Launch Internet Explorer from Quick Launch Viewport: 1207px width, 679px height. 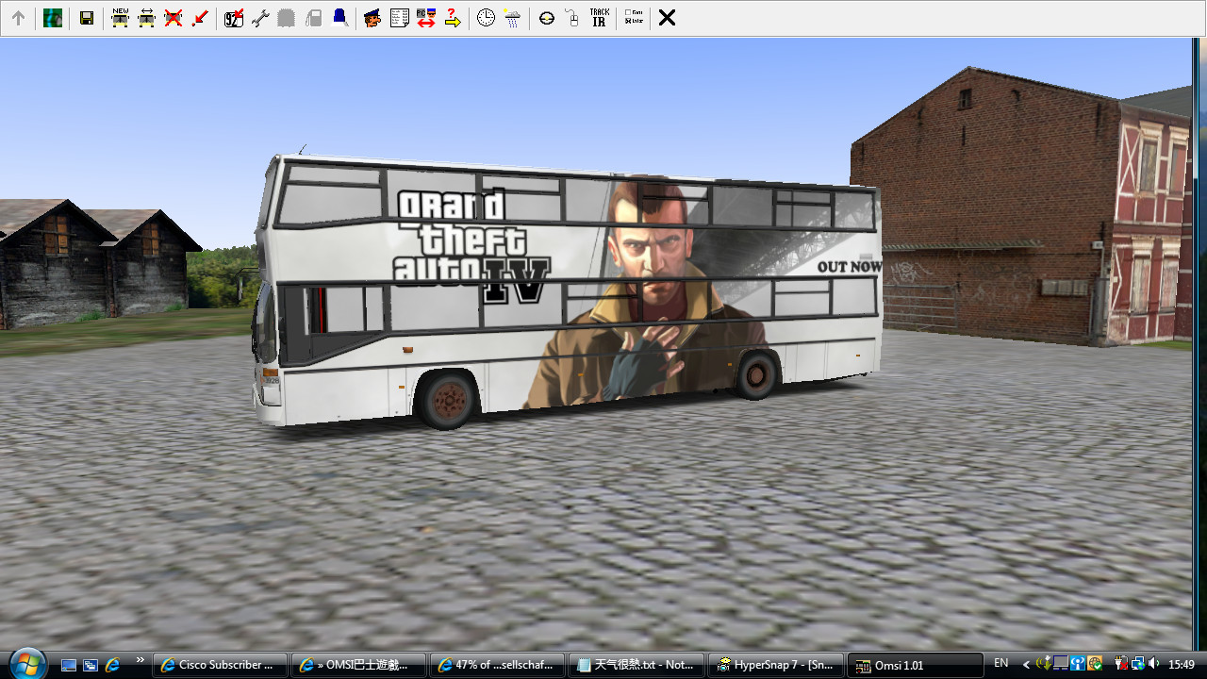pos(112,665)
